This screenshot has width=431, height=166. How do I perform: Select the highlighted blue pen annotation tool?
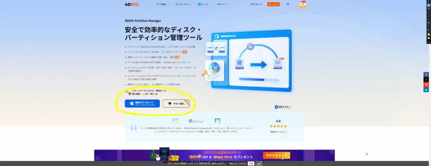pyautogui.click(x=428, y=5)
